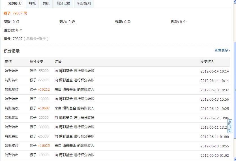236x161 pixels.
Task: Select the 我的积分 tab
Action: (x=15, y=3)
